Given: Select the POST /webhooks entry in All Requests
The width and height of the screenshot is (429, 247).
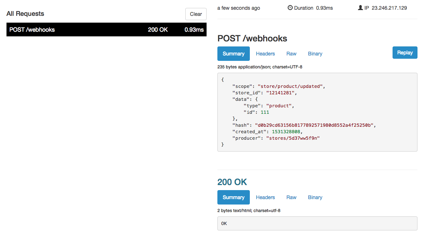Looking at the screenshot, I should tap(106, 30).
